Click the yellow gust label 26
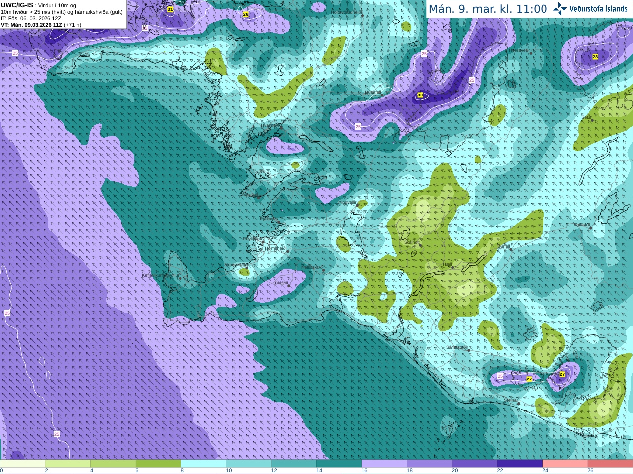 click(x=246, y=14)
